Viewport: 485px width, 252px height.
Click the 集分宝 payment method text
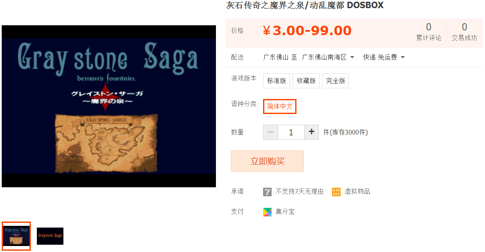[285, 212]
